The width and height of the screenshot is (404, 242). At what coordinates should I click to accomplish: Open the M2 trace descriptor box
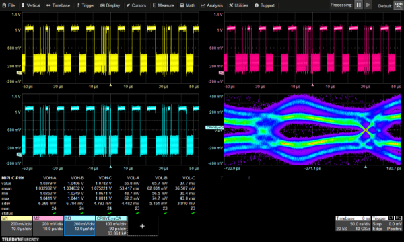[x=48, y=226]
